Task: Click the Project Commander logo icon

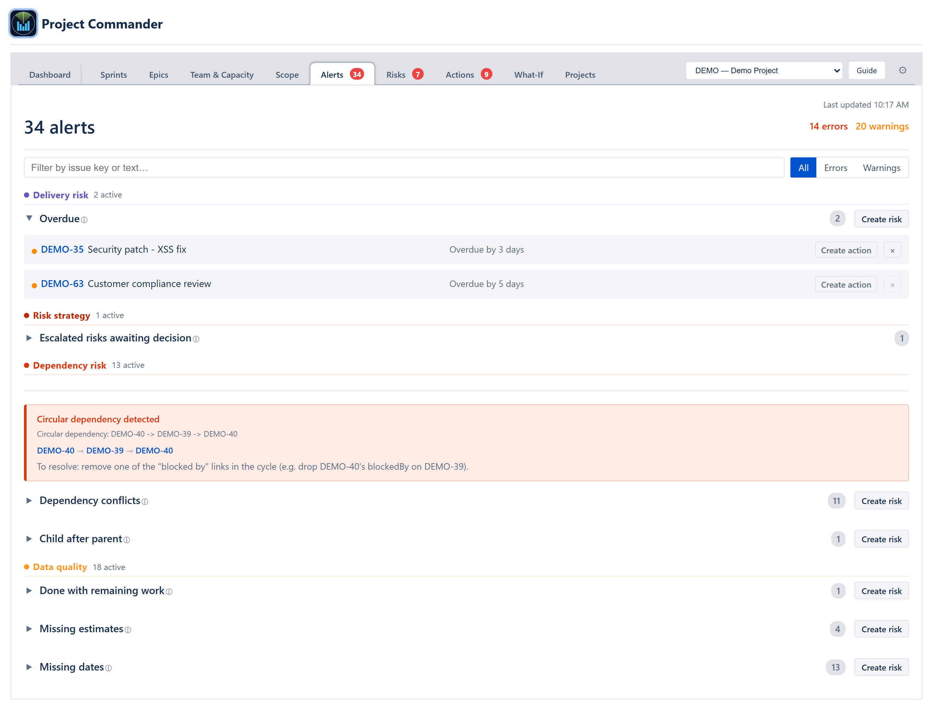Action: coord(23,24)
